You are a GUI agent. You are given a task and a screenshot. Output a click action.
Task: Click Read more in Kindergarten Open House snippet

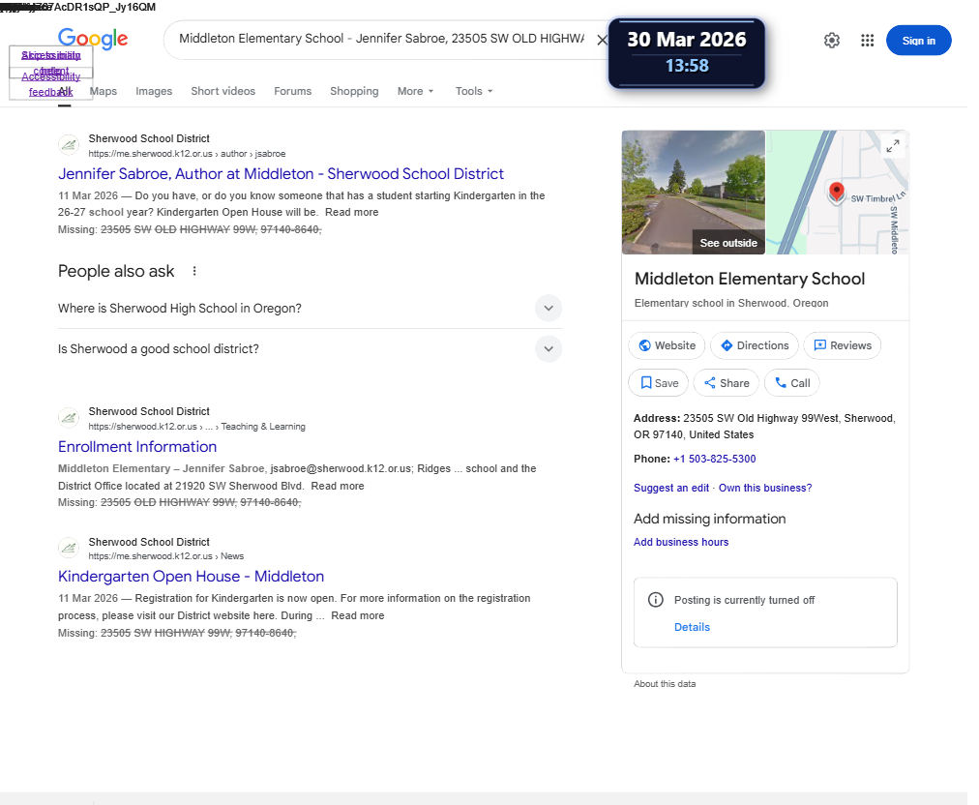point(357,615)
